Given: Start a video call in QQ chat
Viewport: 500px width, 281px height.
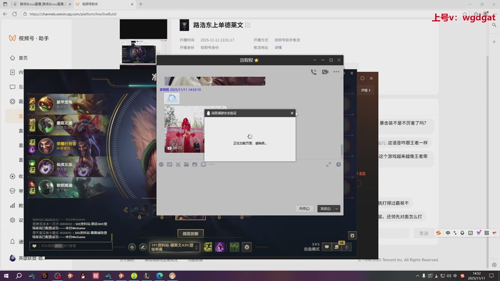Looking at the screenshot, I should tap(325, 72).
